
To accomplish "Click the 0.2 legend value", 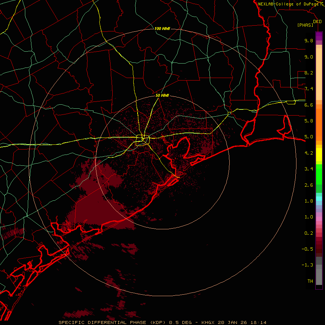I will click(309, 233).
